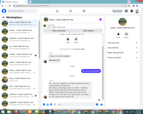Edit chat name with the pencil icon
This screenshot has height=114, width=143.
coord(76,39)
